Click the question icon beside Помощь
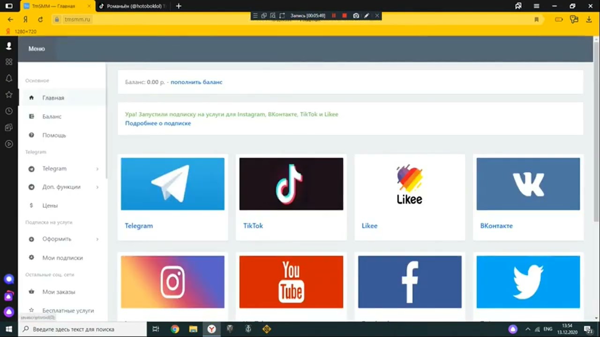600x337 pixels. (31, 135)
